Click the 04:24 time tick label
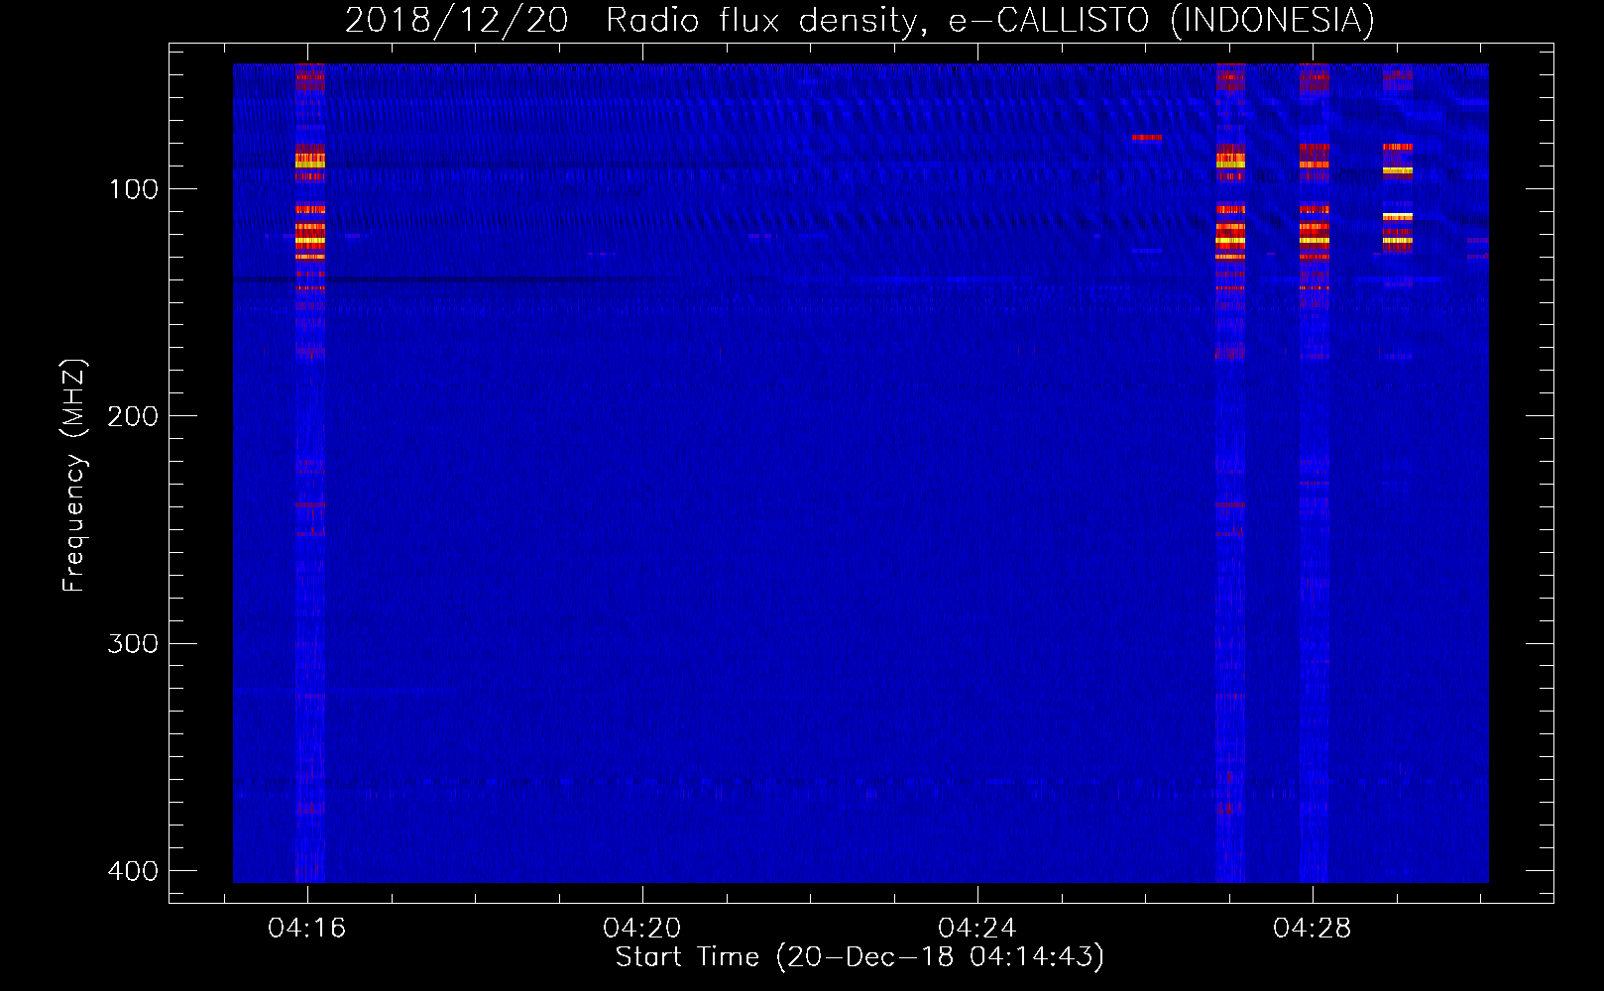This screenshot has width=1604, height=991. tap(977, 929)
